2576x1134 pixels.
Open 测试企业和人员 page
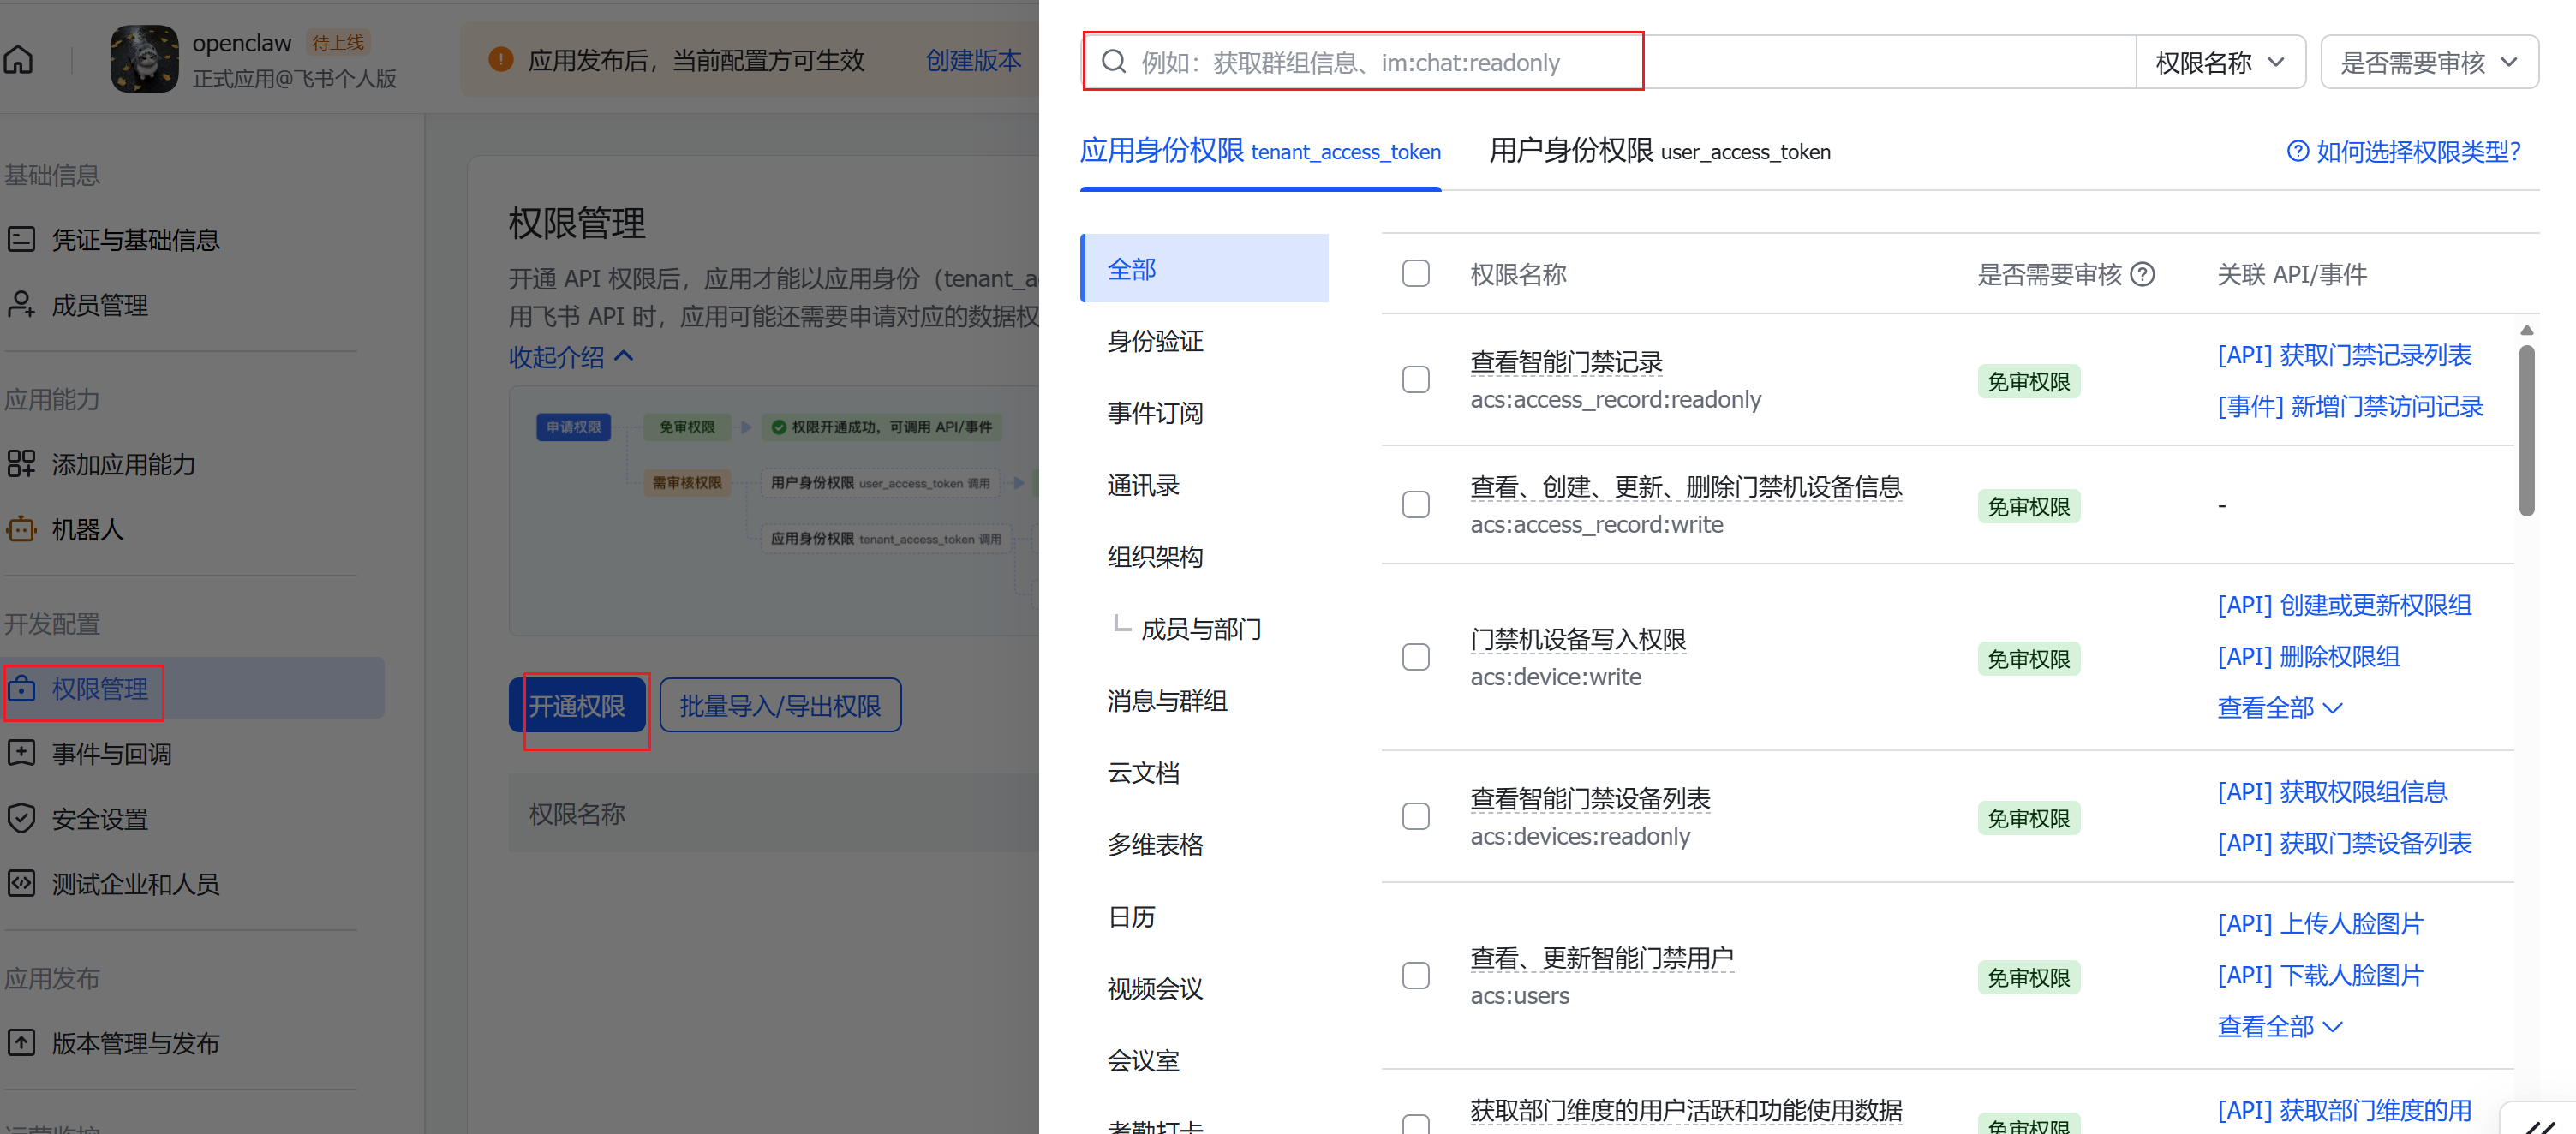(x=136, y=883)
